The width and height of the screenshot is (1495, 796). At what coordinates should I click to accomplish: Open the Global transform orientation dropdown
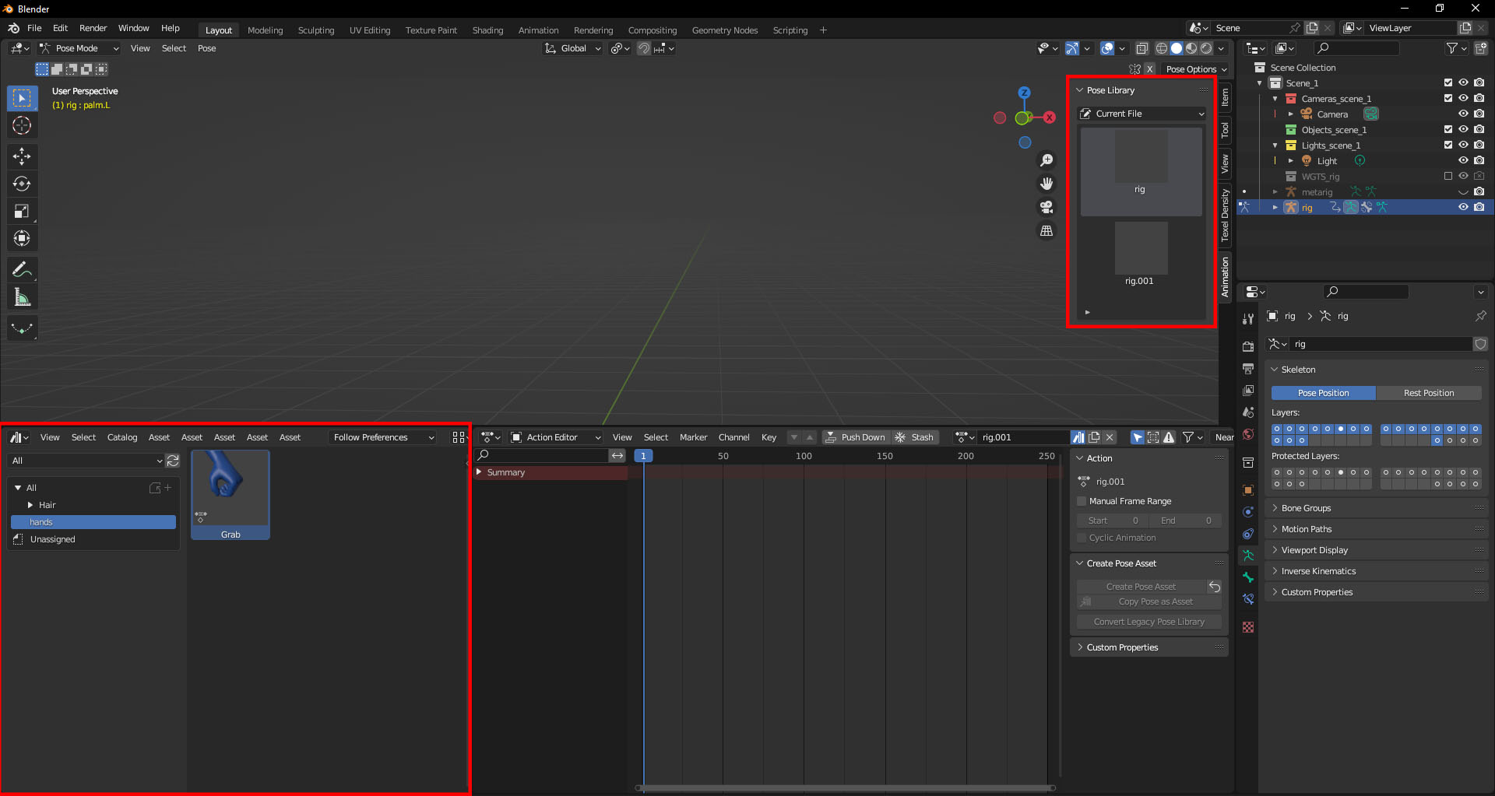point(573,48)
